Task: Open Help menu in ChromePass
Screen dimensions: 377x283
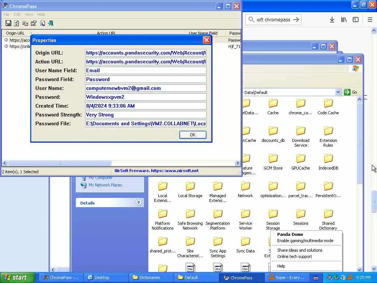Action: 41,14
